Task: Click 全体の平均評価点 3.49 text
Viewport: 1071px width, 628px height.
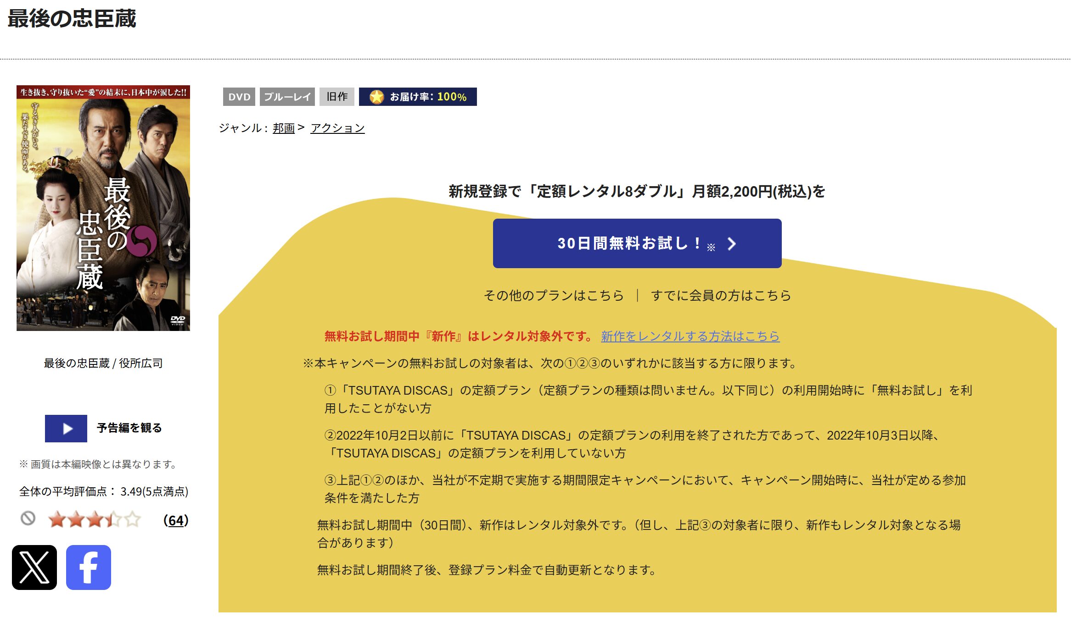Action: pos(104,491)
